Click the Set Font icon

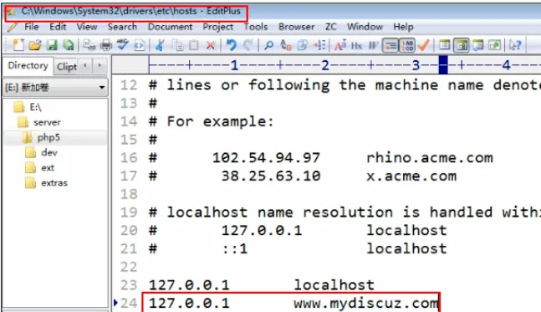coord(340,45)
